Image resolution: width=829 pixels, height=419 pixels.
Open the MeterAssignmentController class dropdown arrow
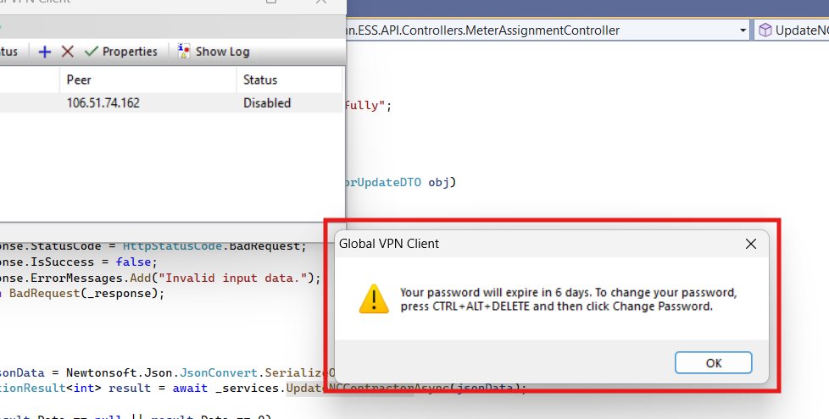pos(743,30)
